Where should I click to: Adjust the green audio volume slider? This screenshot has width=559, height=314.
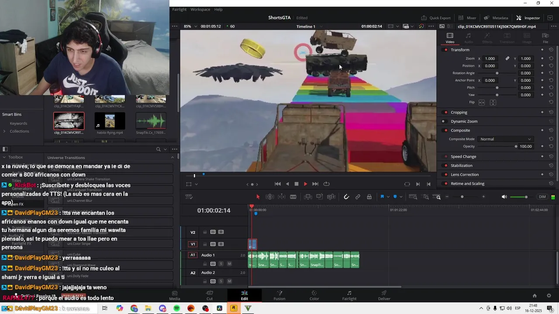pos(519,197)
